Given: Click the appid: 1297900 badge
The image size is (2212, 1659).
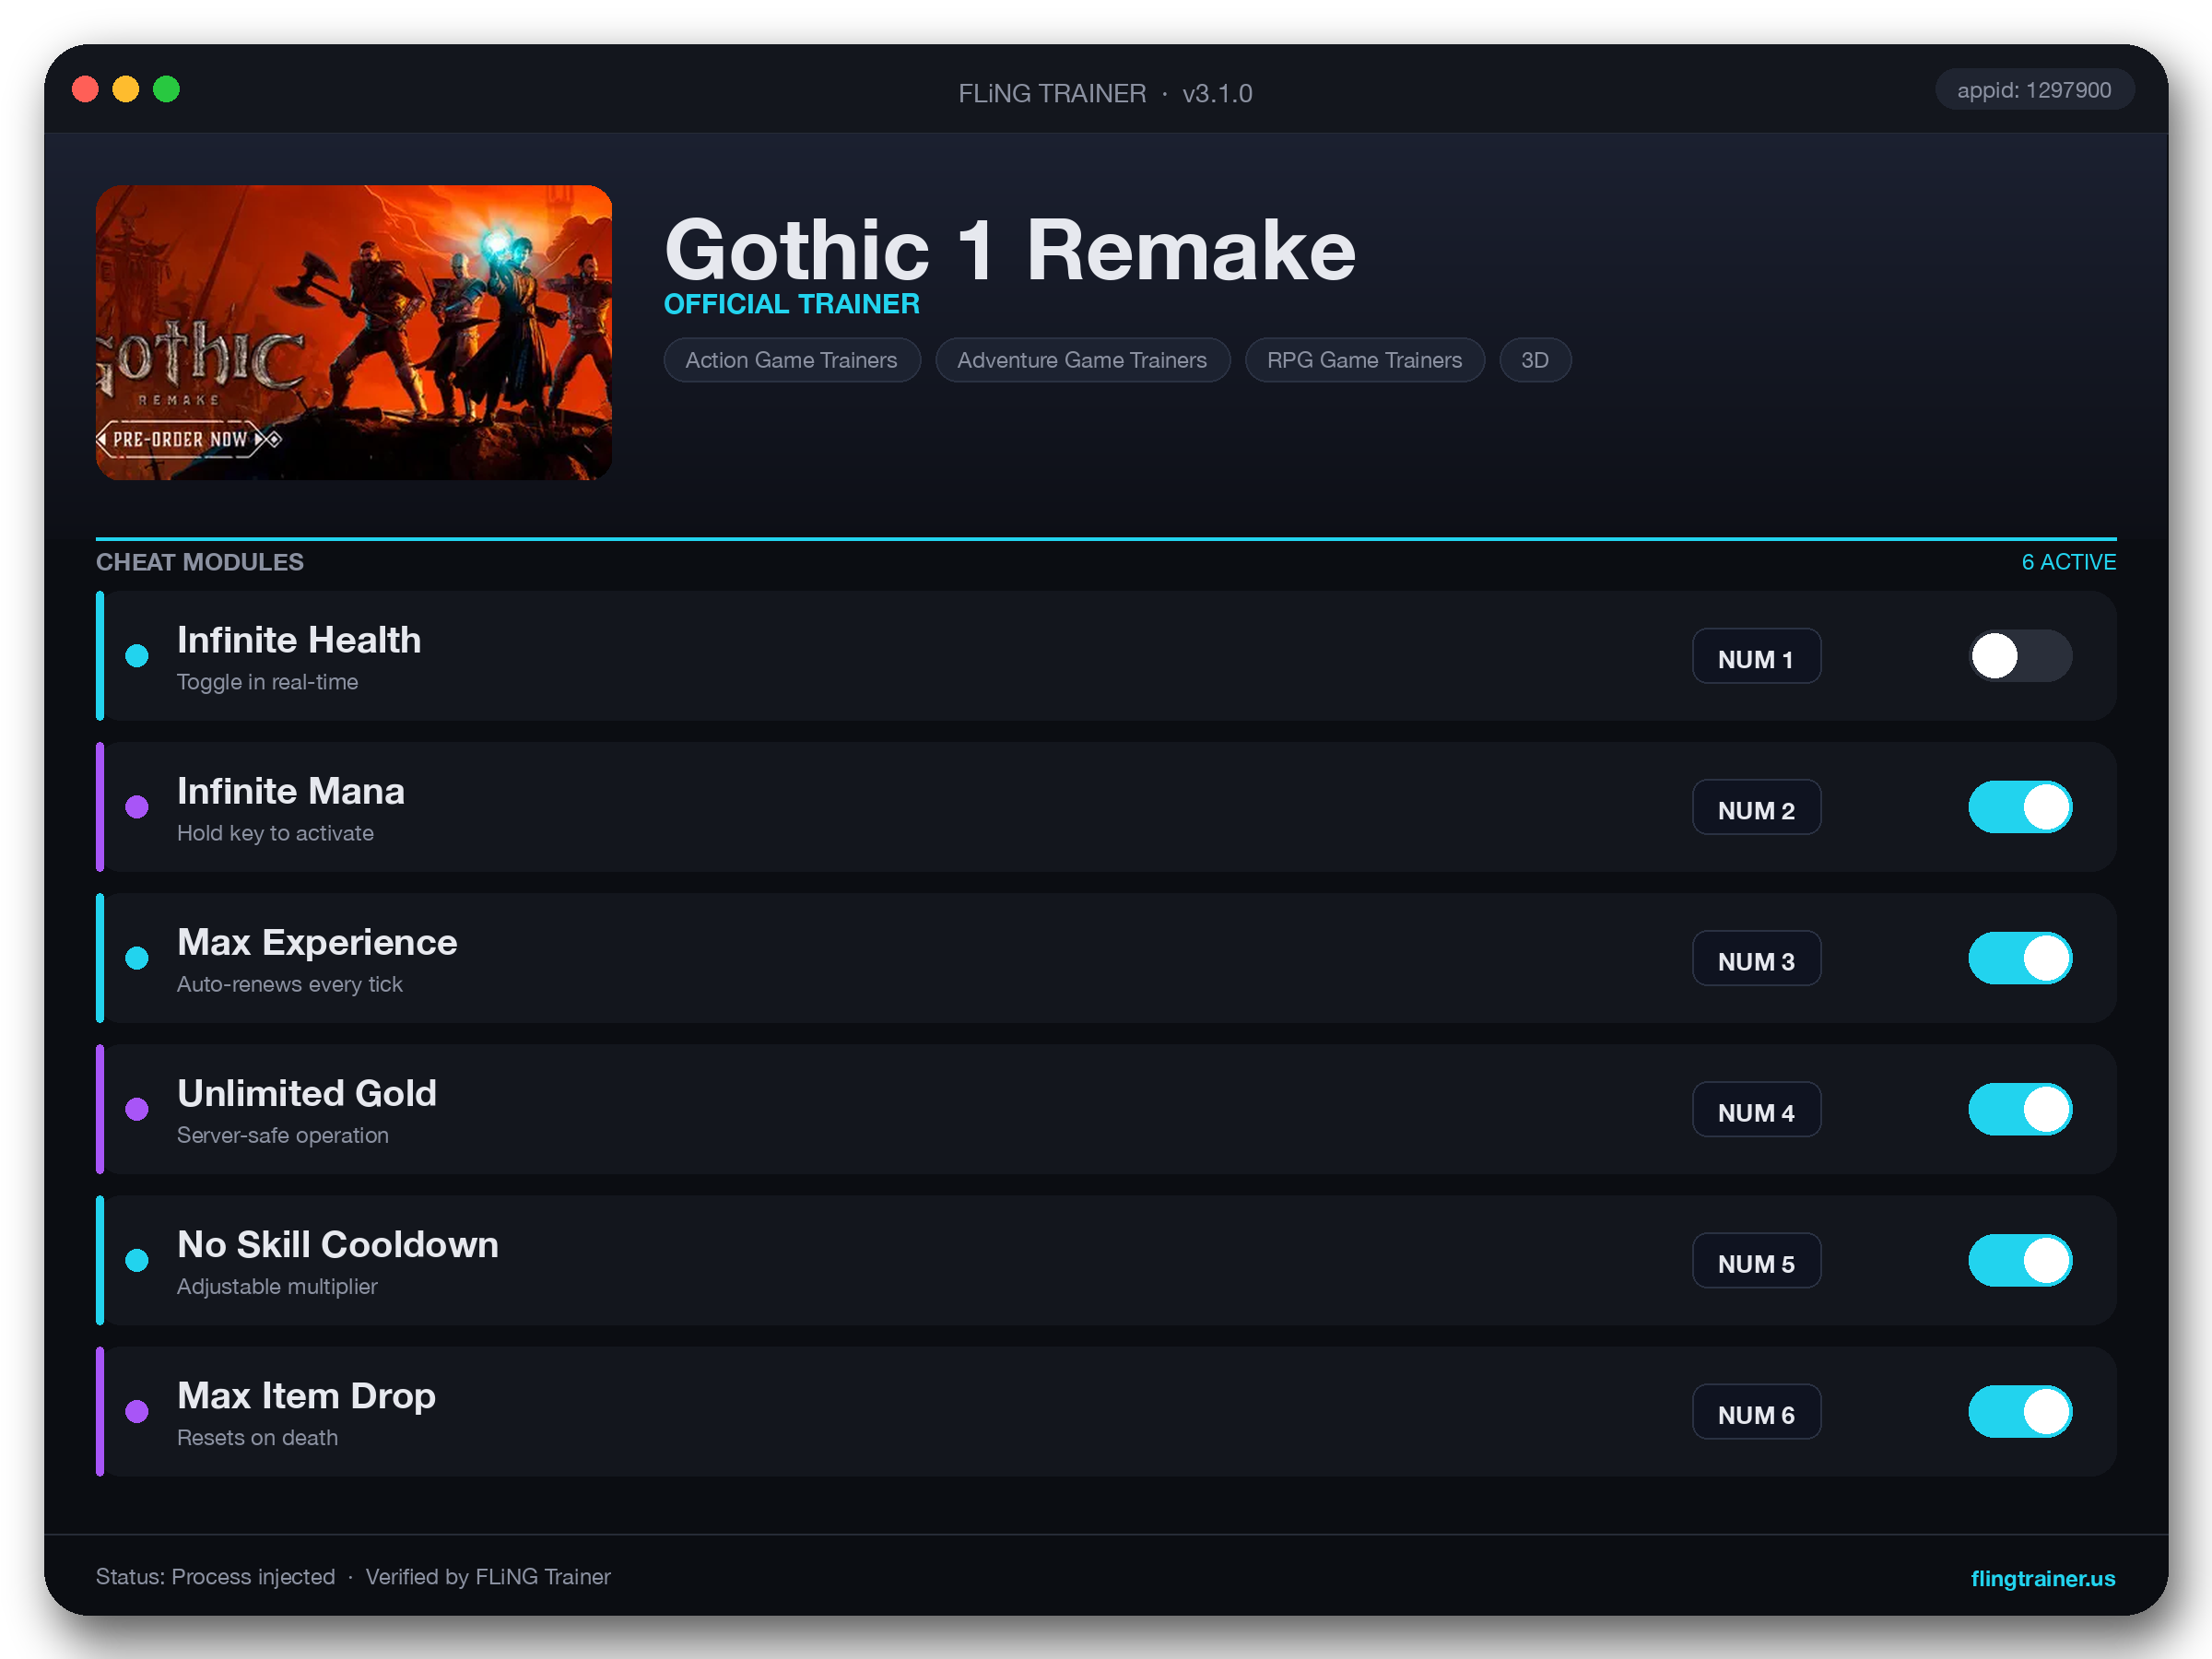Looking at the screenshot, I should click(x=2034, y=90).
